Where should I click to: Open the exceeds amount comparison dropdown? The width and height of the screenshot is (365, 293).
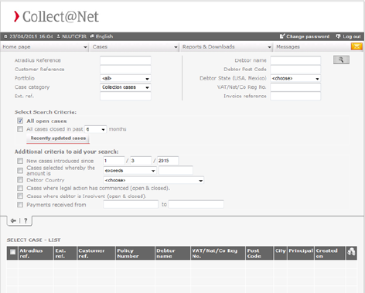[x=130, y=171]
